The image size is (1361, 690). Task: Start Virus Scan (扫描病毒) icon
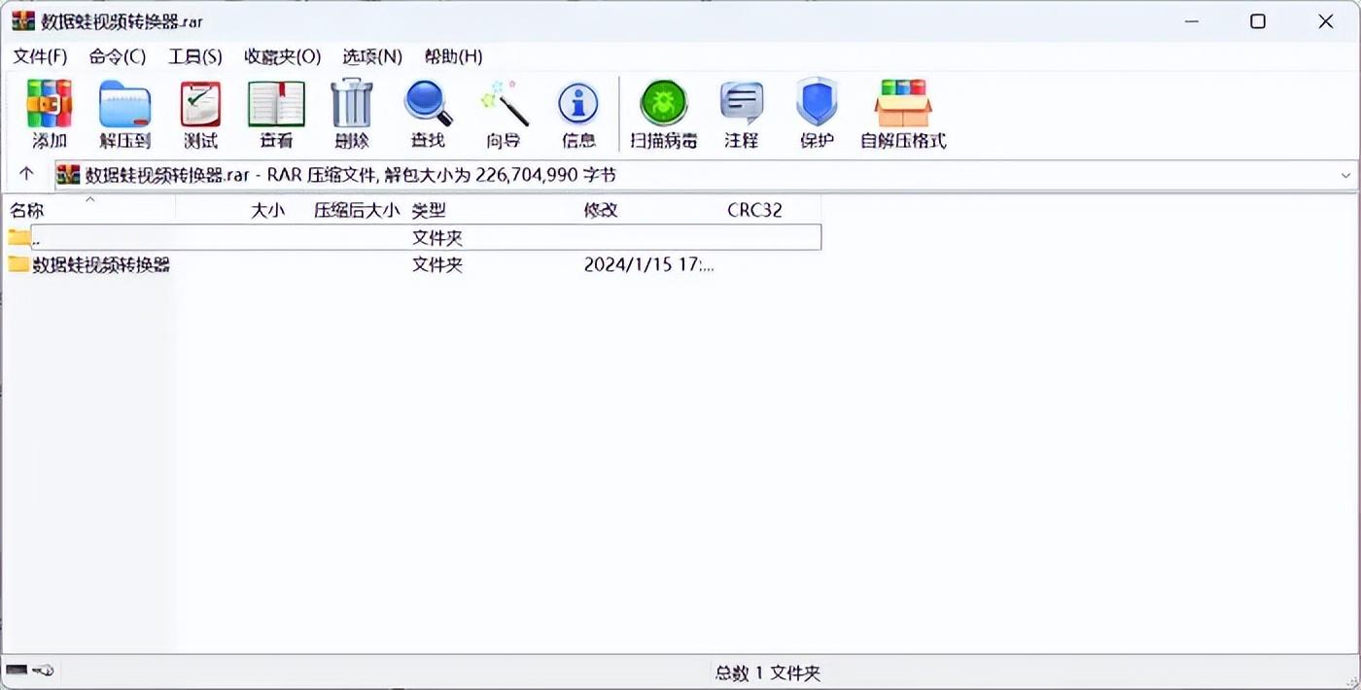click(x=663, y=115)
